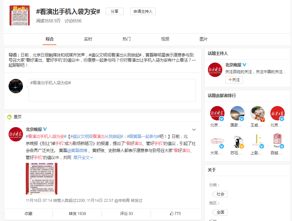The height and width of the screenshot is (221, 292).
Task: Open contributor avatar 苏珏…
Action: tap(237, 141)
